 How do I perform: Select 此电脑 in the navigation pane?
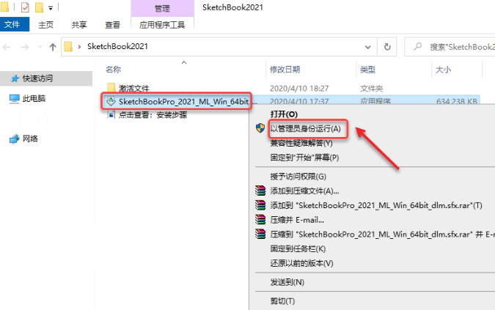[34, 98]
